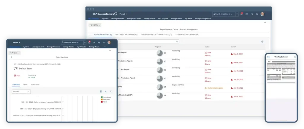Open notifications bell in desktop window header
The height and width of the screenshot is (129, 304).
(257, 14)
